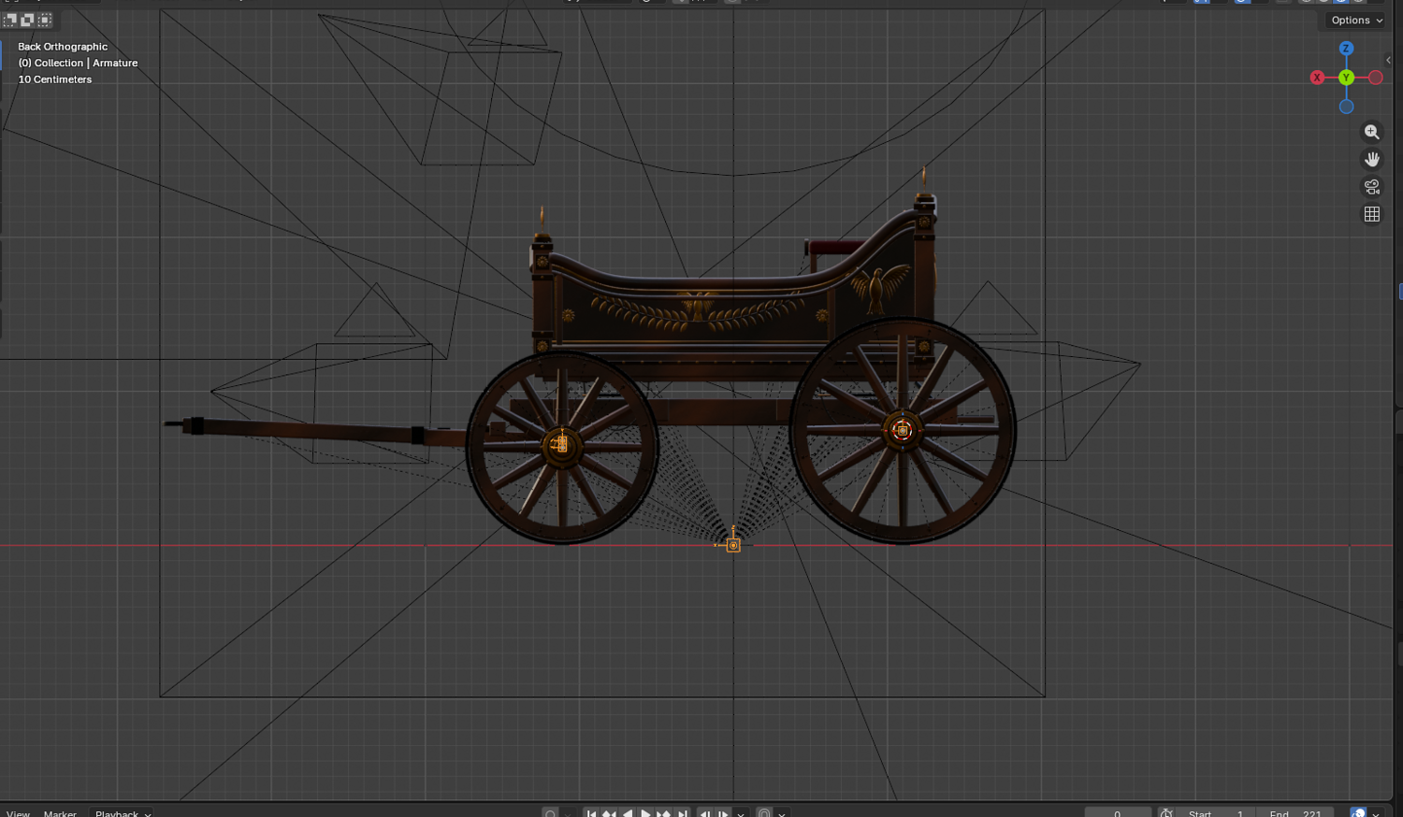The width and height of the screenshot is (1403, 817).
Task: Expand the sidebar with the arrow
Action: click(1388, 60)
